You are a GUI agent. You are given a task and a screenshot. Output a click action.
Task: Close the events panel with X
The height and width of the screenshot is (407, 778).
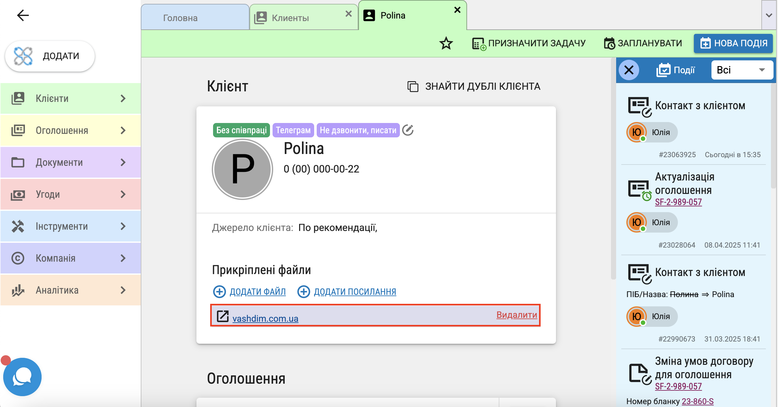click(629, 70)
